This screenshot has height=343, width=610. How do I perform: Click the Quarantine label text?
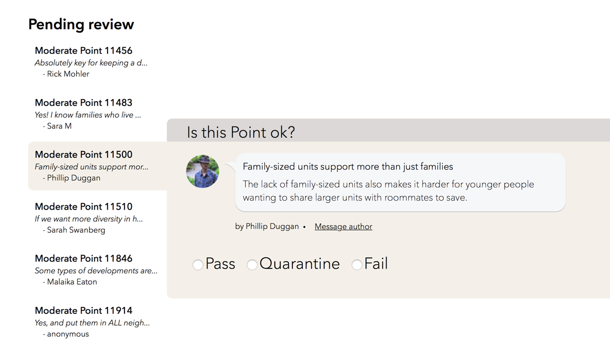(300, 264)
